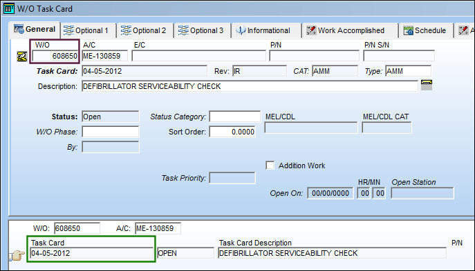Click the Status field showing Open
Image resolution: width=475 pixels, height=271 pixels.
pos(111,117)
